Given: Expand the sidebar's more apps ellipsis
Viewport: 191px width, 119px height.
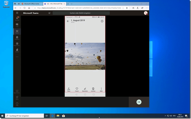Looking at the screenshot, I should (17, 57).
